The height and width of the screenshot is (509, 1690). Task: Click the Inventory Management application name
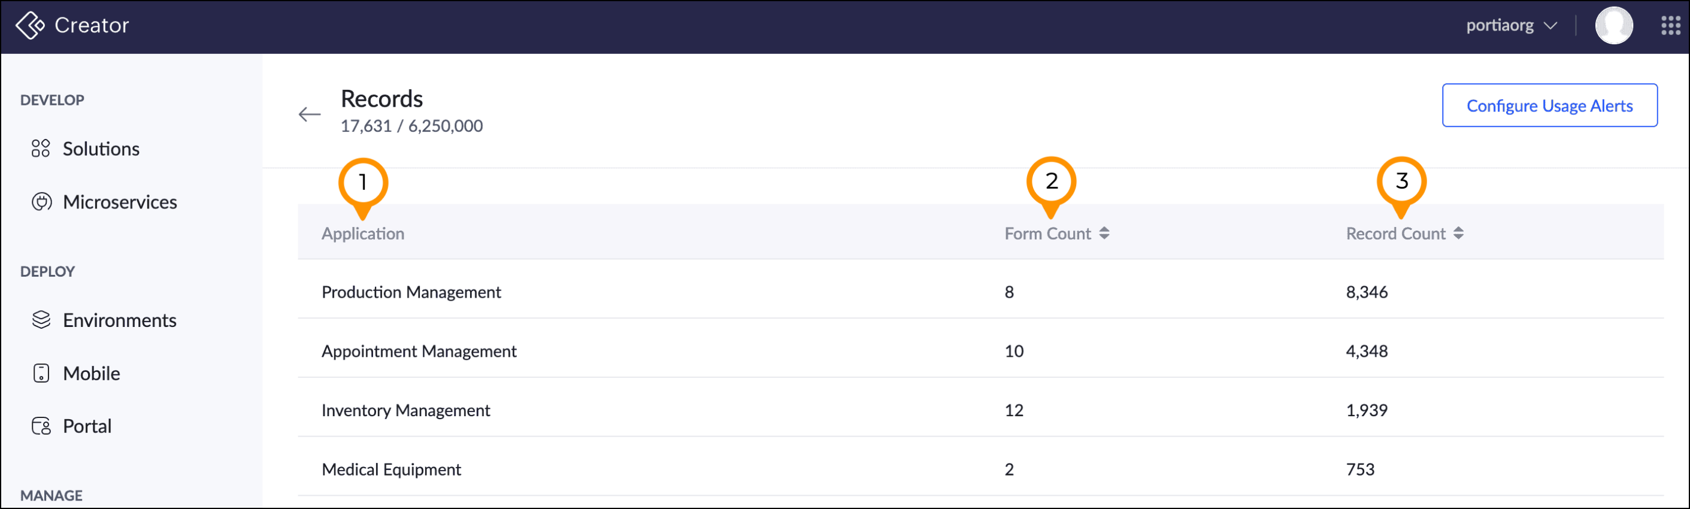(405, 410)
